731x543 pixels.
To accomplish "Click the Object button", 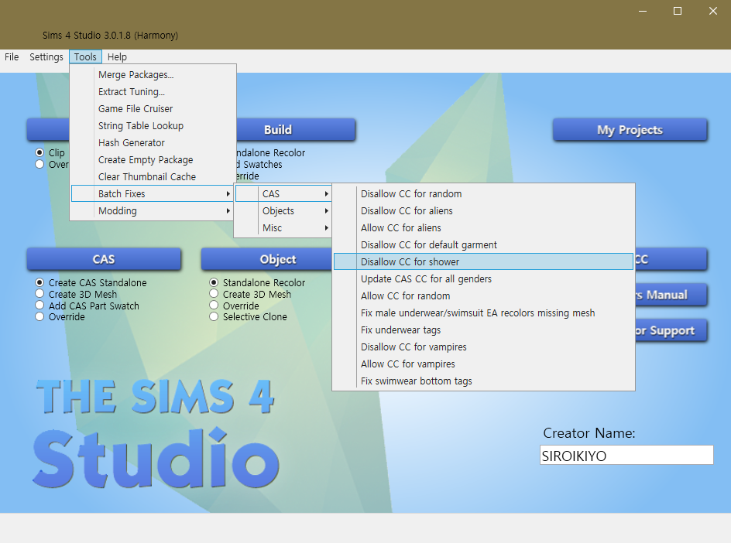I will (266, 259).
